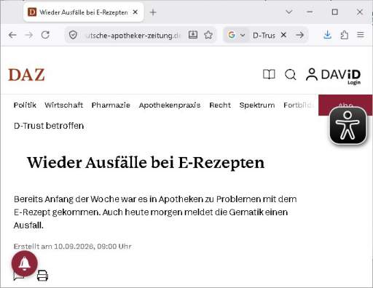
Task: Go back with the browser back arrow
Action: [x=12, y=35]
